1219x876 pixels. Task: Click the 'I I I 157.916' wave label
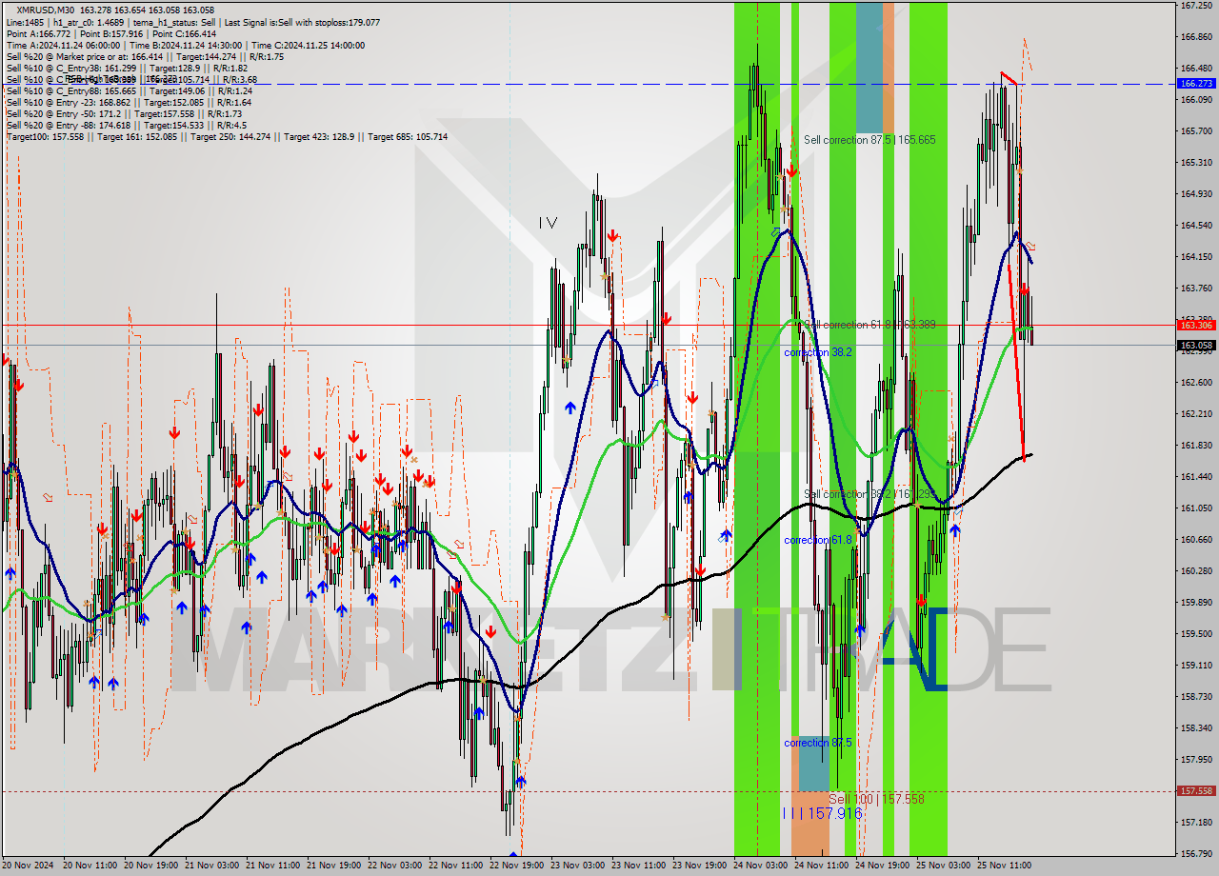pos(822,813)
